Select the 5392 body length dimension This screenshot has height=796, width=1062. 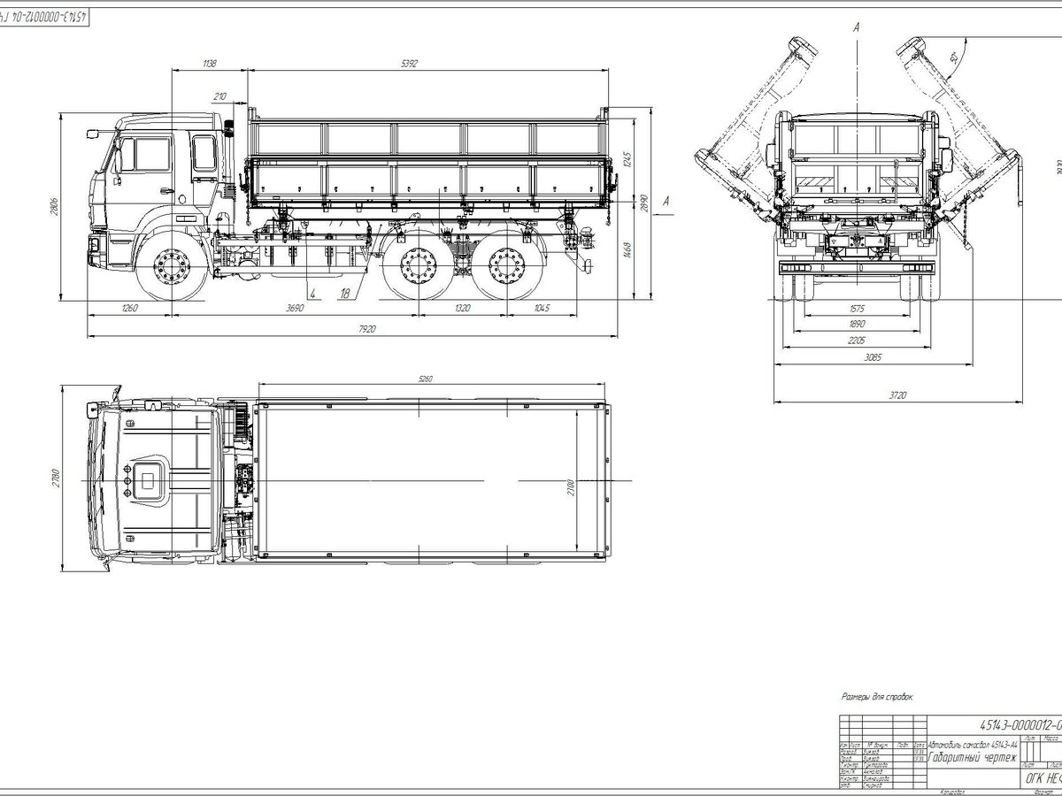pyautogui.click(x=409, y=63)
